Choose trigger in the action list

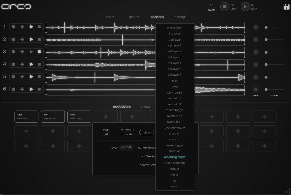coord(175,169)
